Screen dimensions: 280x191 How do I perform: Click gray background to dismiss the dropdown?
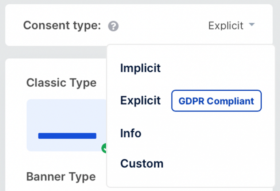(x=54, y=52)
